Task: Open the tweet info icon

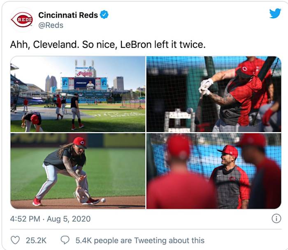Action: point(276,219)
